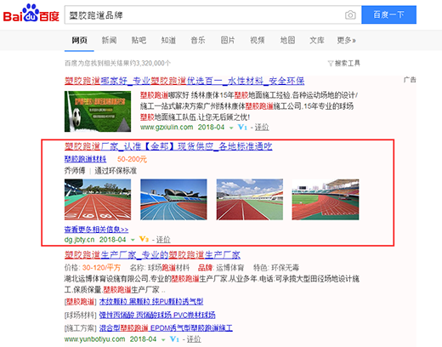The width and height of the screenshot is (442, 347).
Task: Open the 塑胶跑道材料 link
Action: point(85,159)
